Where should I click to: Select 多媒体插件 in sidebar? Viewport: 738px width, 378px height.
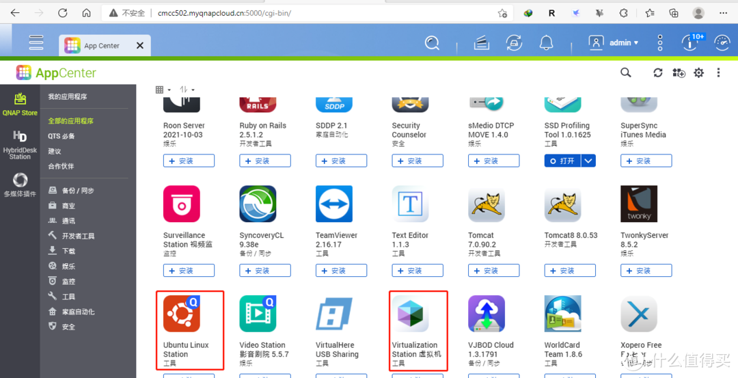click(20, 185)
